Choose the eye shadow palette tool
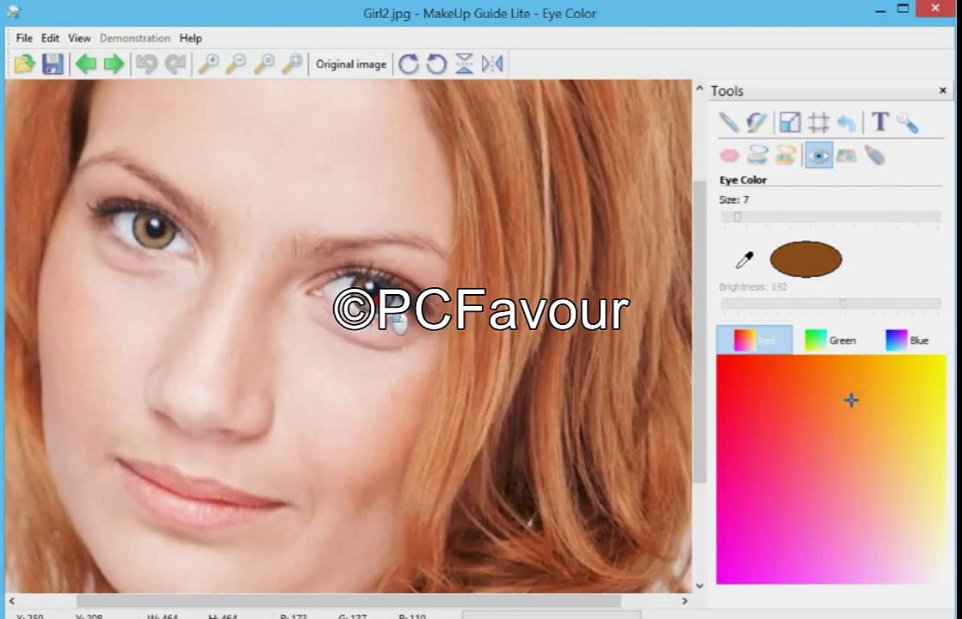The height and width of the screenshot is (619, 962). tap(846, 156)
